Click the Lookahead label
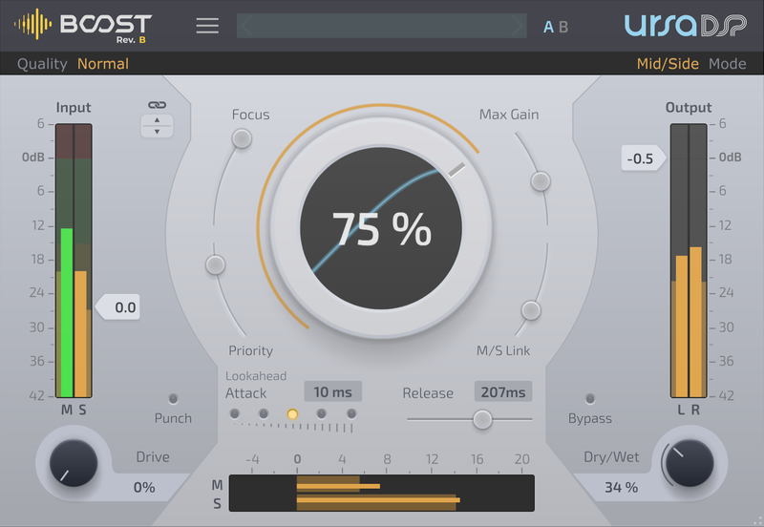The height and width of the screenshot is (527, 764). coord(256,376)
